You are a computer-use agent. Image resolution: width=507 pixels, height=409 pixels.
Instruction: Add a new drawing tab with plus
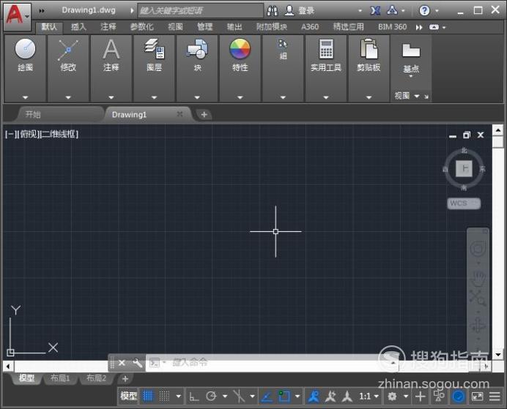click(204, 115)
